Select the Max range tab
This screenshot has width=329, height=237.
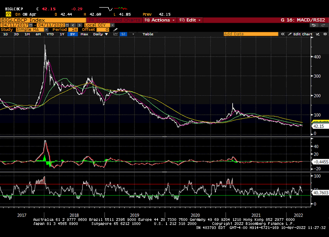(84, 34)
